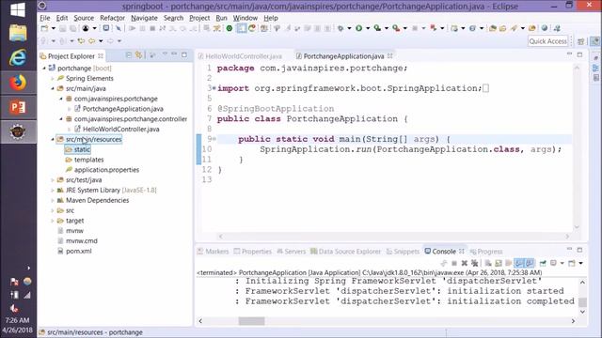Expand the src/test/java folder
602x338 pixels.
click(53, 179)
